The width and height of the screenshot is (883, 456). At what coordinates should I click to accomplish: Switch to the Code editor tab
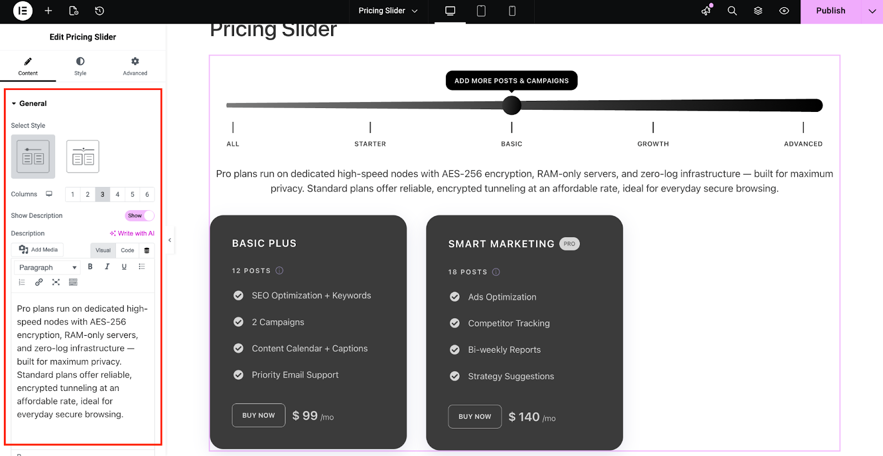pos(127,250)
